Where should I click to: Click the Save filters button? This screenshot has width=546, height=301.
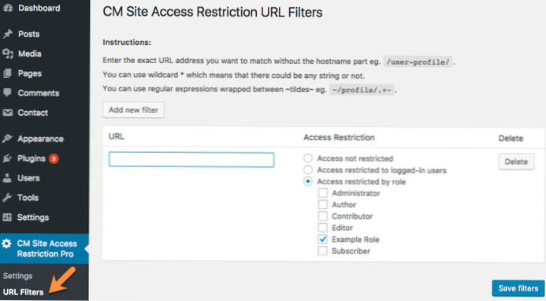518,288
